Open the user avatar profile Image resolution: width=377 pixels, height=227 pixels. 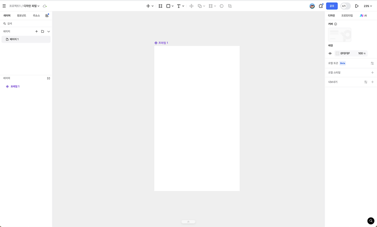pyautogui.click(x=312, y=6)
